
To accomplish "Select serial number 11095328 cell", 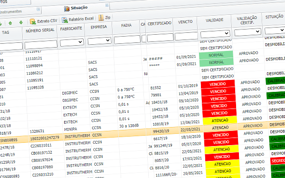I will 36,88.
